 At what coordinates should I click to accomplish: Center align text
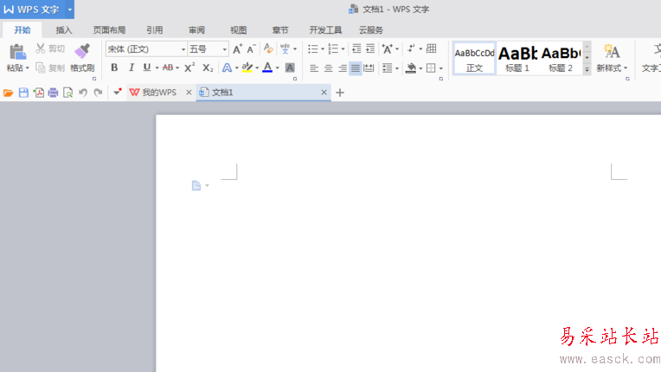(x=329, y=67)
